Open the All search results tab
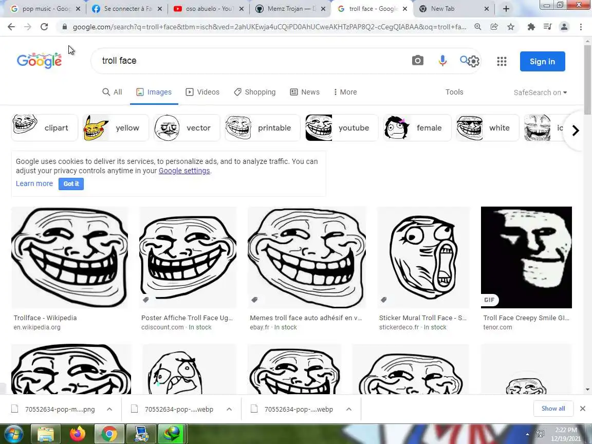 (112, 92)
